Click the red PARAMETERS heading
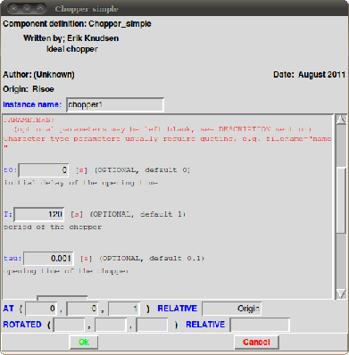 point(29,120)
